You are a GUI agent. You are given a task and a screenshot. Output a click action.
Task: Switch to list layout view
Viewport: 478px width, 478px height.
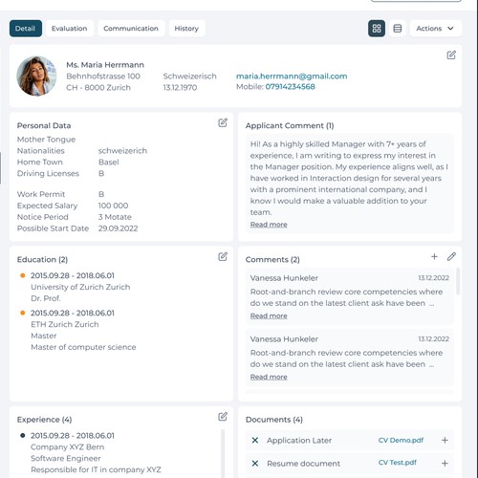click(x=398, y=29)
